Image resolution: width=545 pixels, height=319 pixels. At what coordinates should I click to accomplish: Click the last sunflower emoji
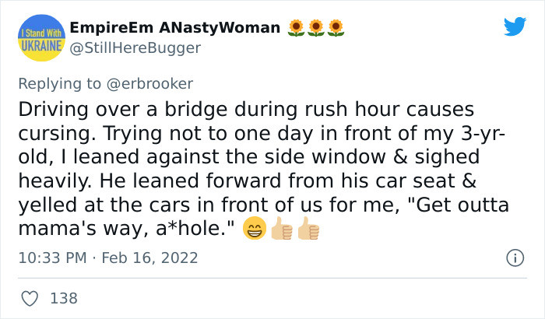pyautogui.click(x=336, y=29)
